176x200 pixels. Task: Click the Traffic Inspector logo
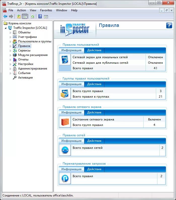[75, 30]
